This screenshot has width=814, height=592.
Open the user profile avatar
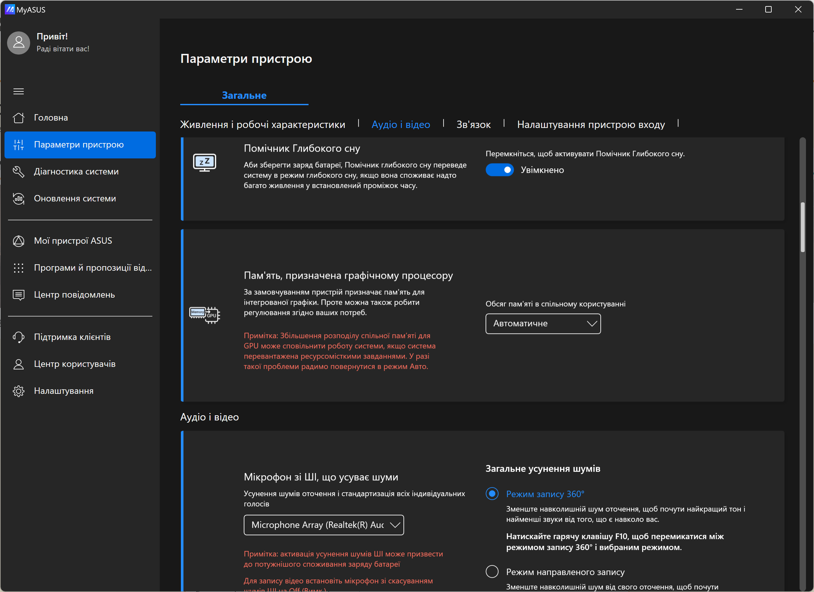(19, 43)
